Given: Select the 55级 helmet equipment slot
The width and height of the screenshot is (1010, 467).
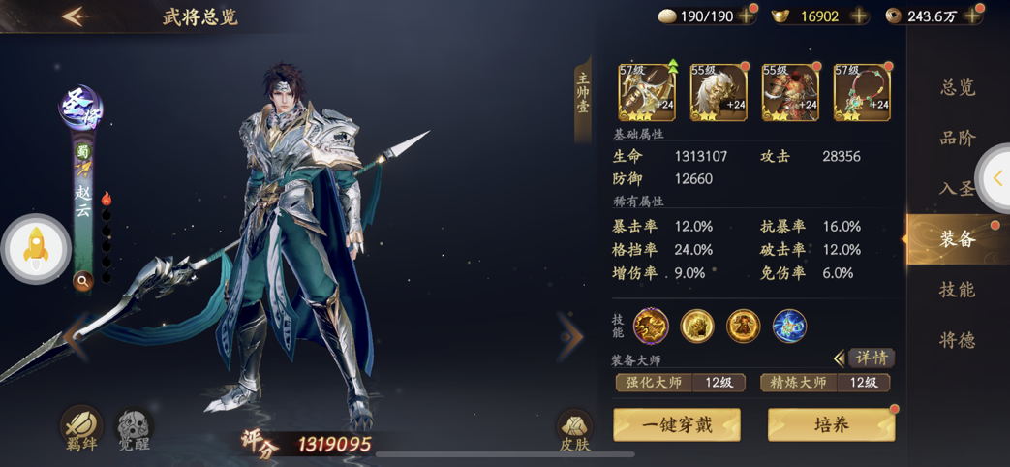Looking at the screenshot, I should [719, 93].
